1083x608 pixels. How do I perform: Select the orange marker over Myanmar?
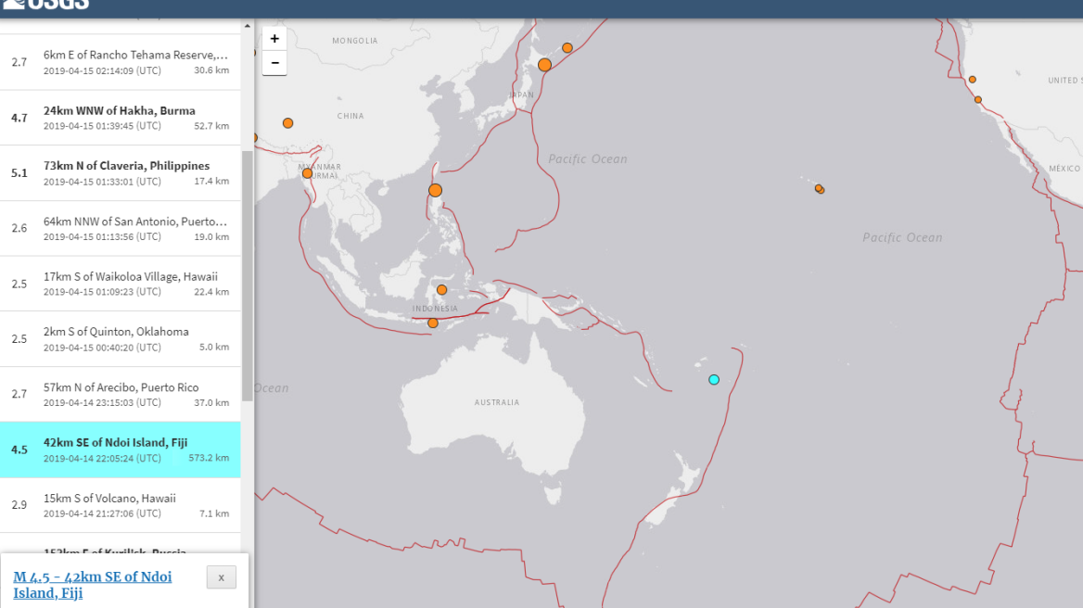tap(307, 173)
